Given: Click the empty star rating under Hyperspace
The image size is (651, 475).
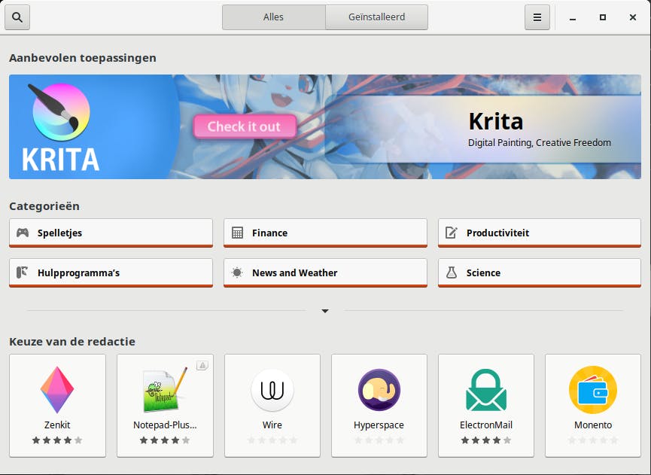Looking at the screenshot, I should [x=379, y=440].
